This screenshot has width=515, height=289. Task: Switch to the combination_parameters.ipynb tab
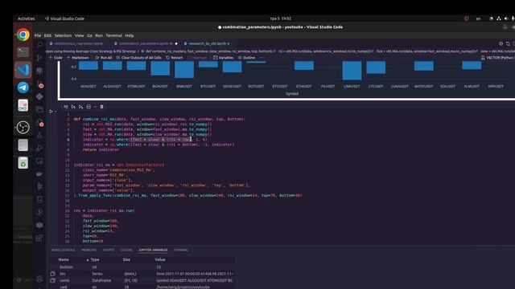[x=145, y=43]
